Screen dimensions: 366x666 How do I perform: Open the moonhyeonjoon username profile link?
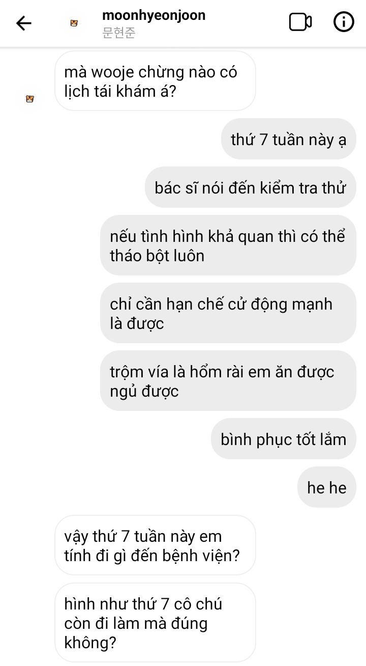[x=154, y=15]
